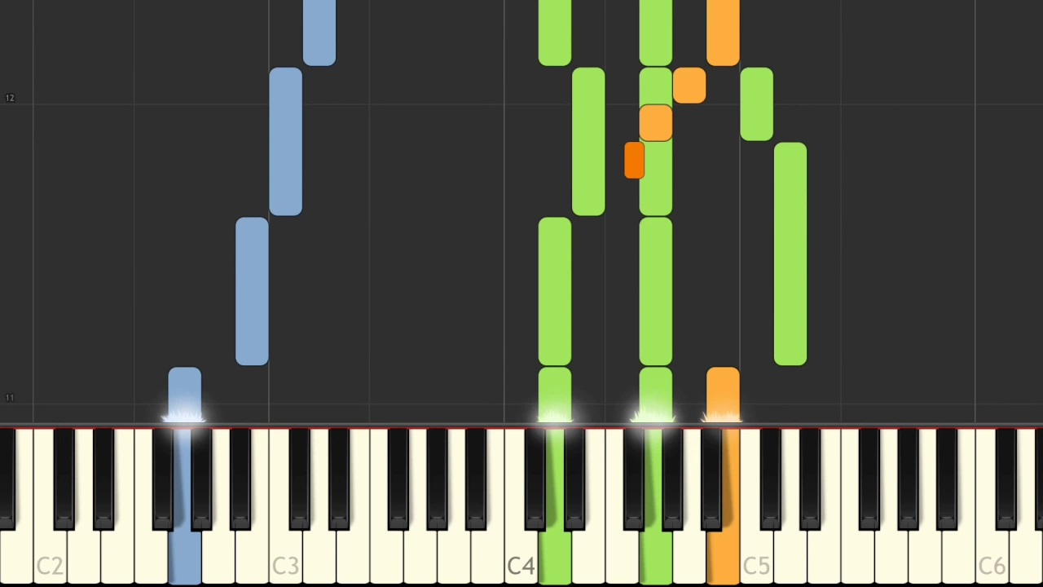Click the blue note block crossing measure 12 line

click(x=285, y=142)
